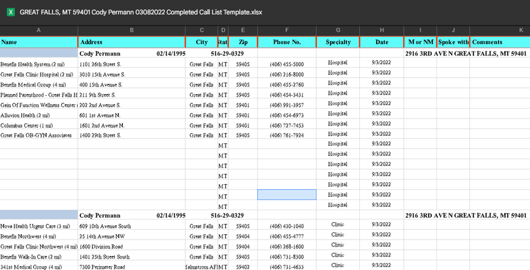Screen dimensions: 530x270
Task: Select address 211 9th Street S.
Action: coord(132,95)
